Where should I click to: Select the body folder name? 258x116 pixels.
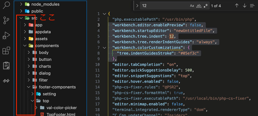click(44, 52)
